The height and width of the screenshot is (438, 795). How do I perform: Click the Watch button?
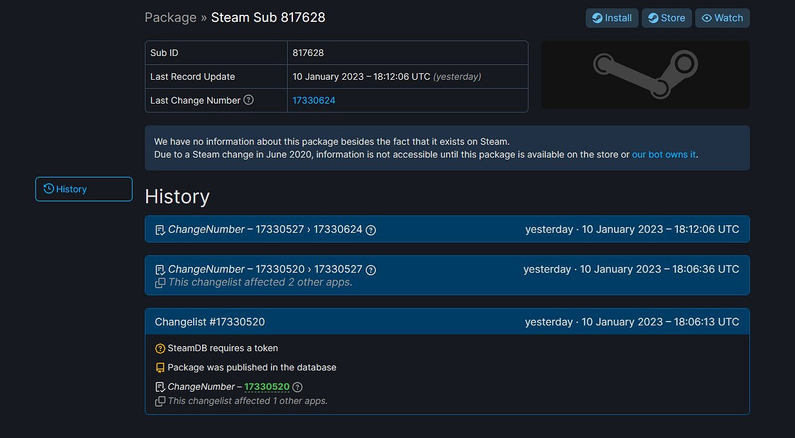(722, 18)
